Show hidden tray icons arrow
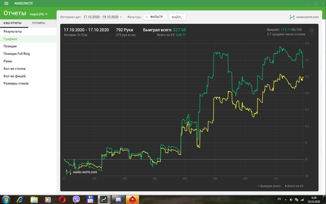Screen dimensions: 326x204 tap(285, 200)
